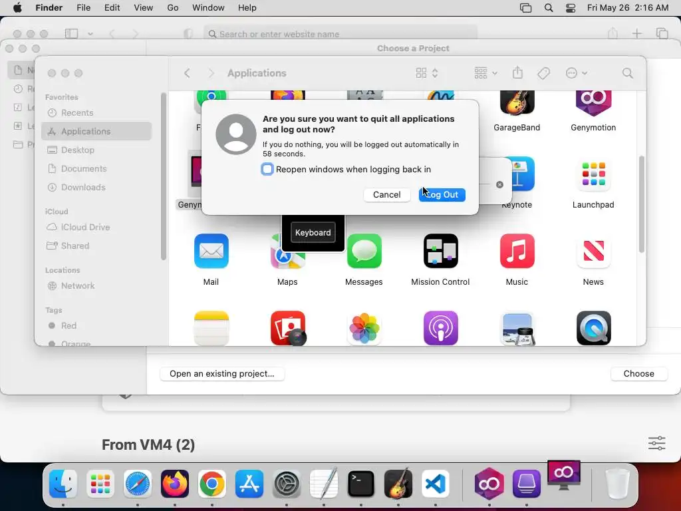Enable Reopen windows when logging back in
Image resolution: width=681 pixels, height=511 pixels.
(267, 169)
